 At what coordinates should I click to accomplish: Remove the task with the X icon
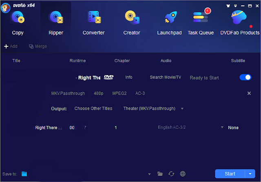[249, 93]
